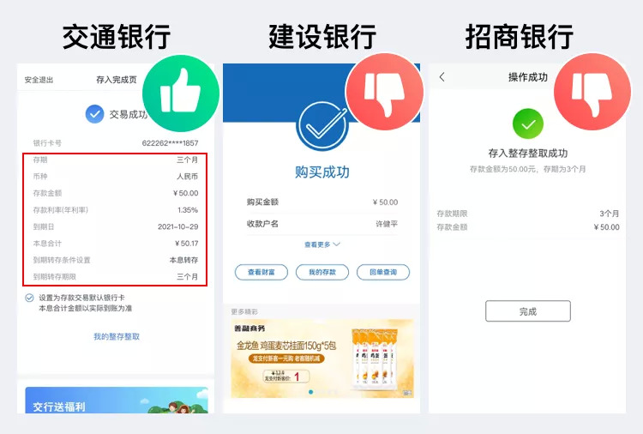Tap the 完成 button
Screen dimensions: 643x434
(528, 311)
